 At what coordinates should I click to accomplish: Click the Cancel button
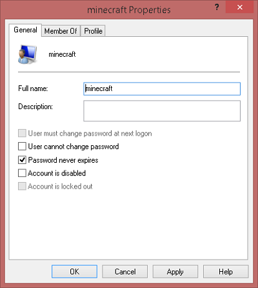125,272
